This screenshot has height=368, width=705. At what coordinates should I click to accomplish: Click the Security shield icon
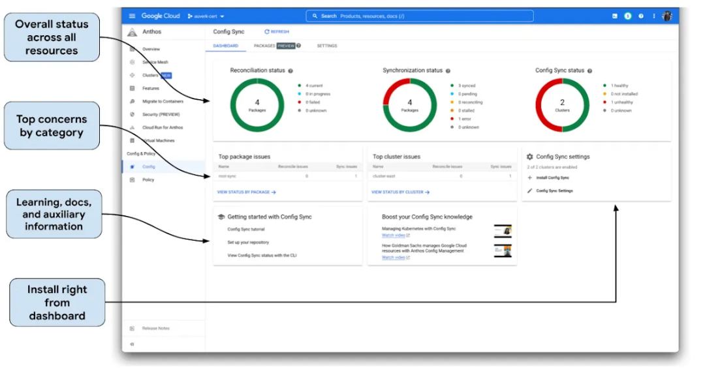(x=132, y=114)
